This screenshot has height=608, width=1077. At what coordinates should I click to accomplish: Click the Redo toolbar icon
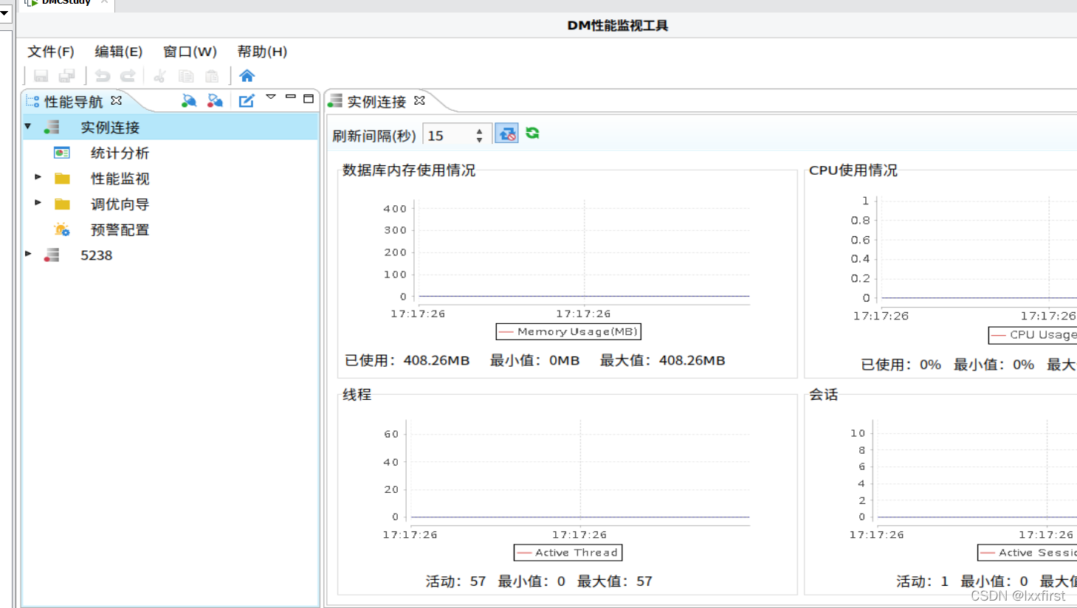tap(128, 75)
